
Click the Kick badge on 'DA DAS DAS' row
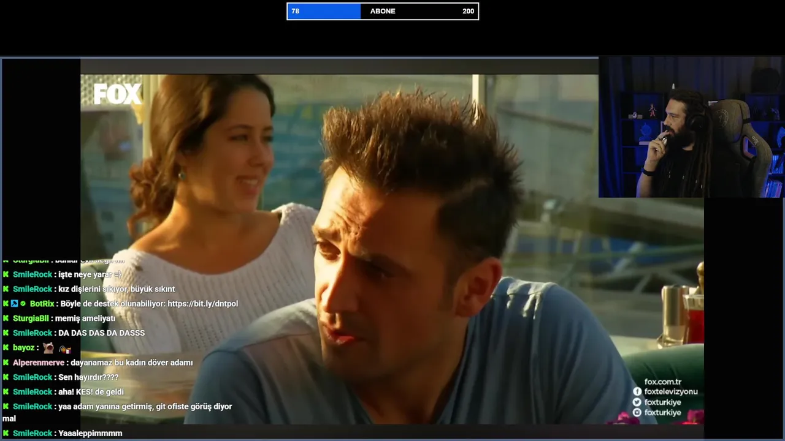tap(6, 333)
